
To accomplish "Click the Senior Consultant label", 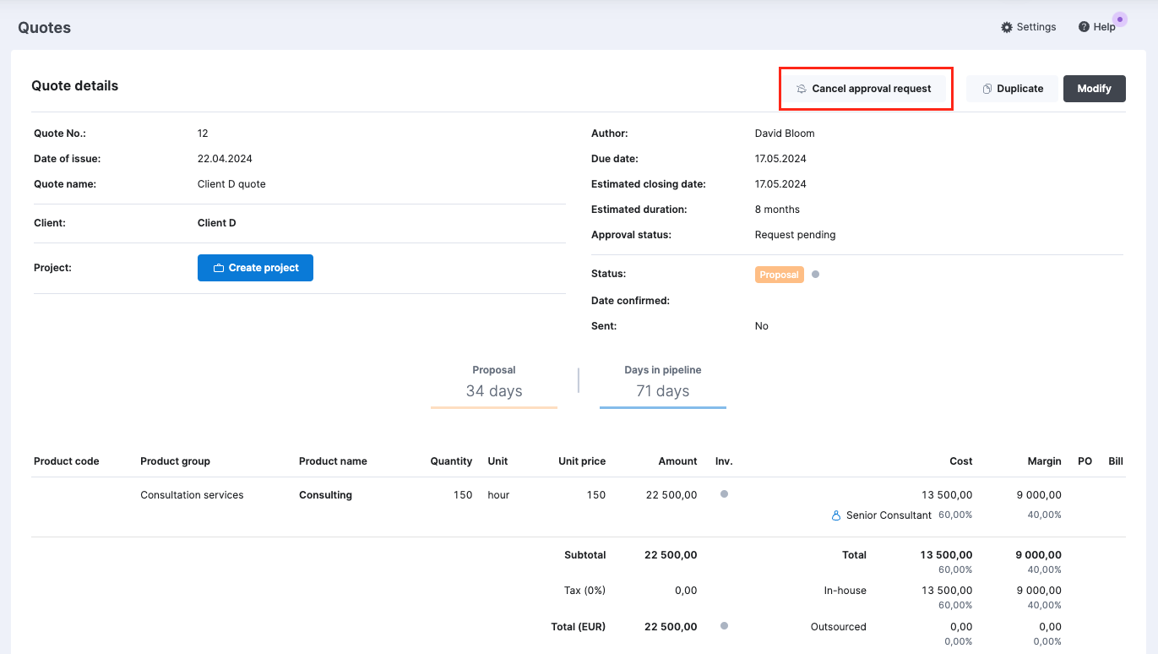I will click(889, 515).
